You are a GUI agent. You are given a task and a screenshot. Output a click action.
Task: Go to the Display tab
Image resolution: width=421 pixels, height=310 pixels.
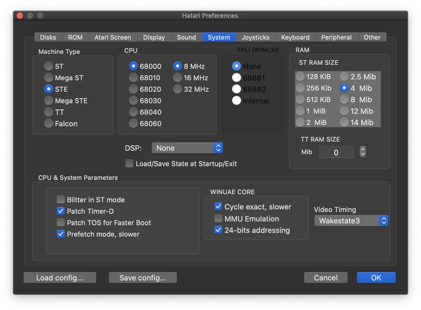[154, 37]
